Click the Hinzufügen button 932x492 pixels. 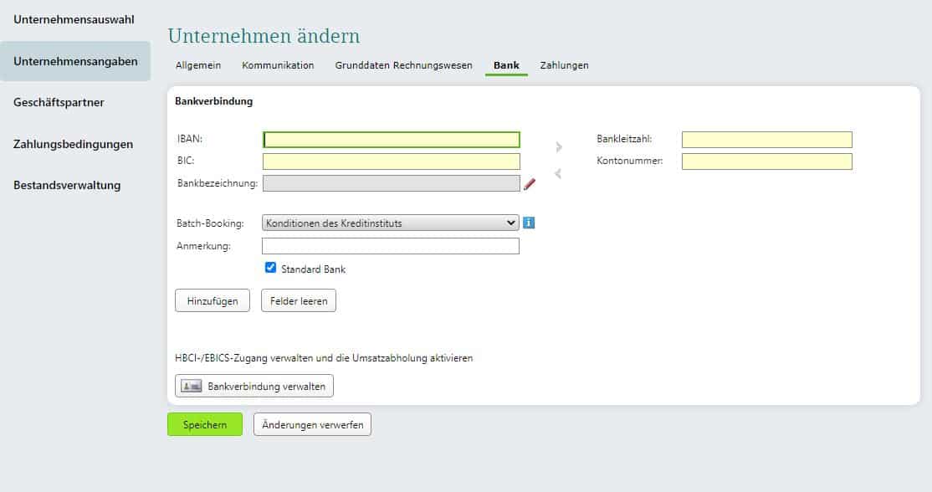212,300
